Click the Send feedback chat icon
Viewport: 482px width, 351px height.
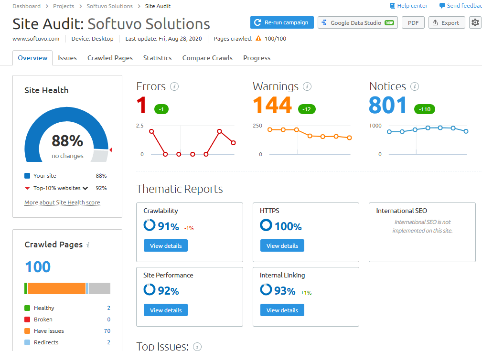coord(442,6)
